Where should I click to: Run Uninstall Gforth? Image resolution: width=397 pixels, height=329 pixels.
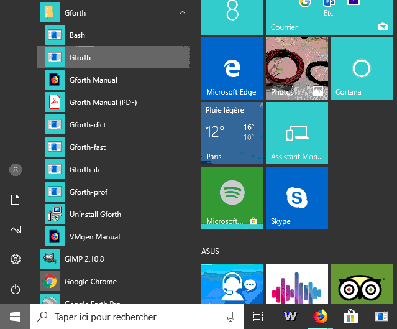114,214
